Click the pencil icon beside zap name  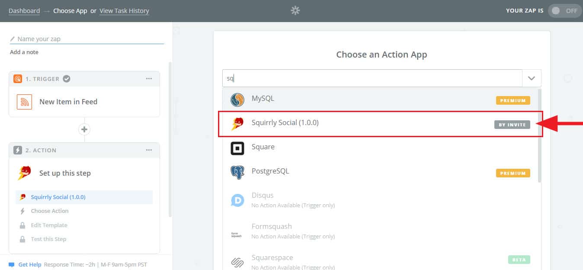click(13, 39)
